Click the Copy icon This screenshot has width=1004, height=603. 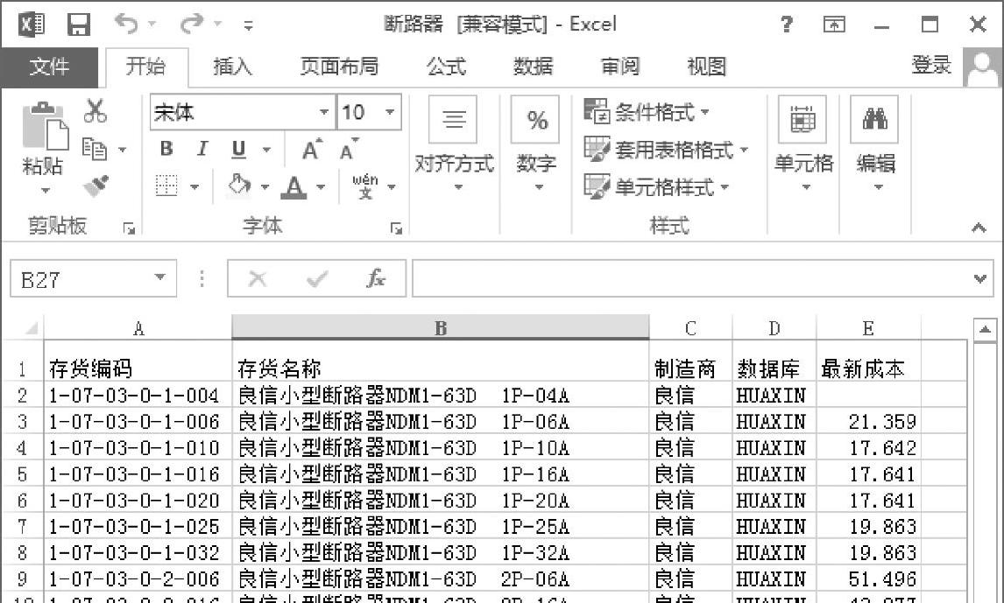(95, 150)
